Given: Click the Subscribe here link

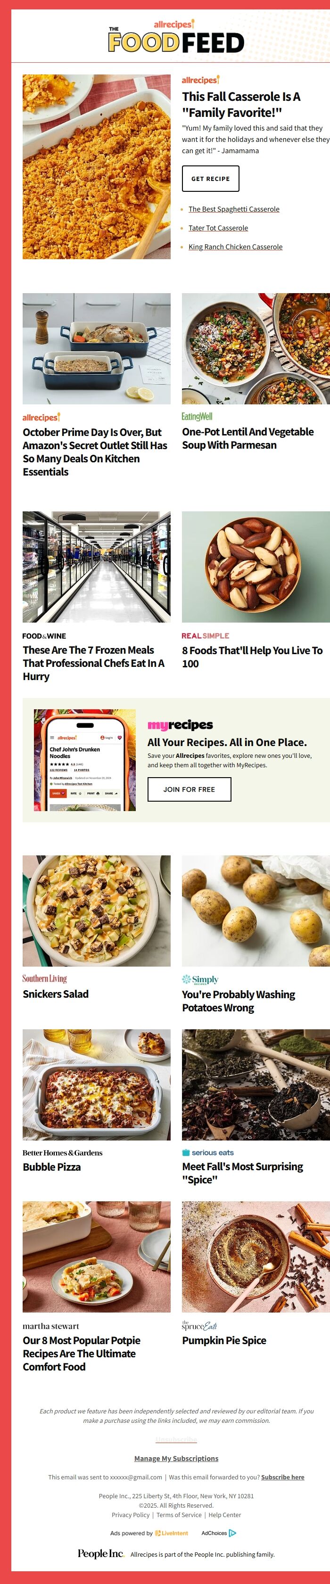Looking at the screenshot, I should click(x=283, y=1477).
